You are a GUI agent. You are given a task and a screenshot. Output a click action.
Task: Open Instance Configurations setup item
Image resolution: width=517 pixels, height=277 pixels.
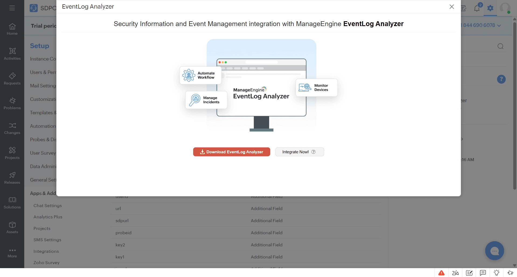43,59
